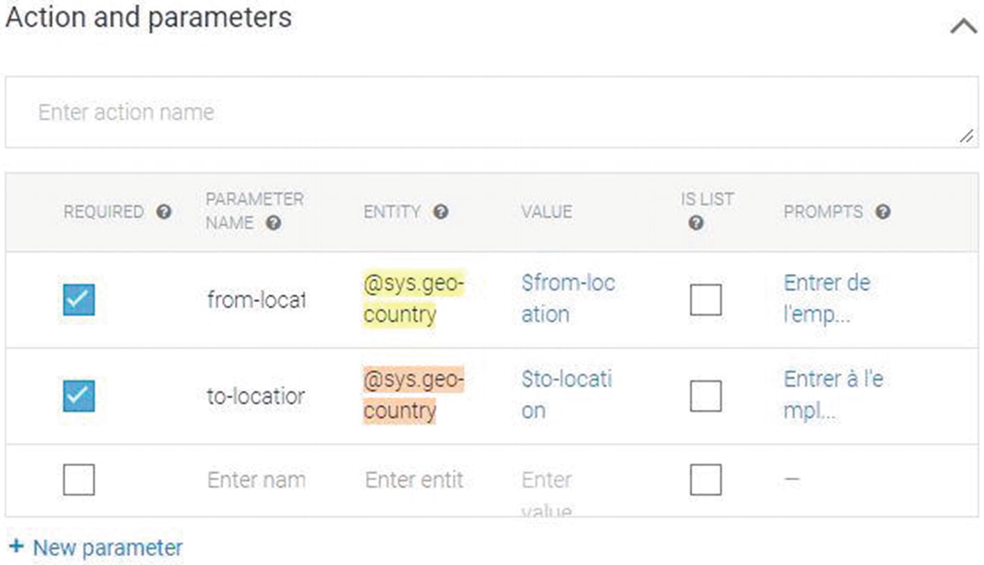The image size is (984, 565).
Task: Enable Is List for to-location row
Action: (706, 396)
